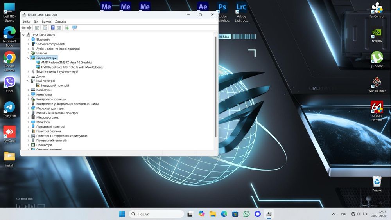Collapse the Відеоадаптери category chevron

[28, 58]
